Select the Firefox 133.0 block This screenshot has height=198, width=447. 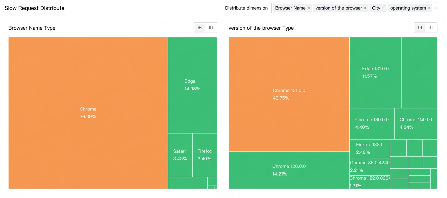click(x=370, y=148)
